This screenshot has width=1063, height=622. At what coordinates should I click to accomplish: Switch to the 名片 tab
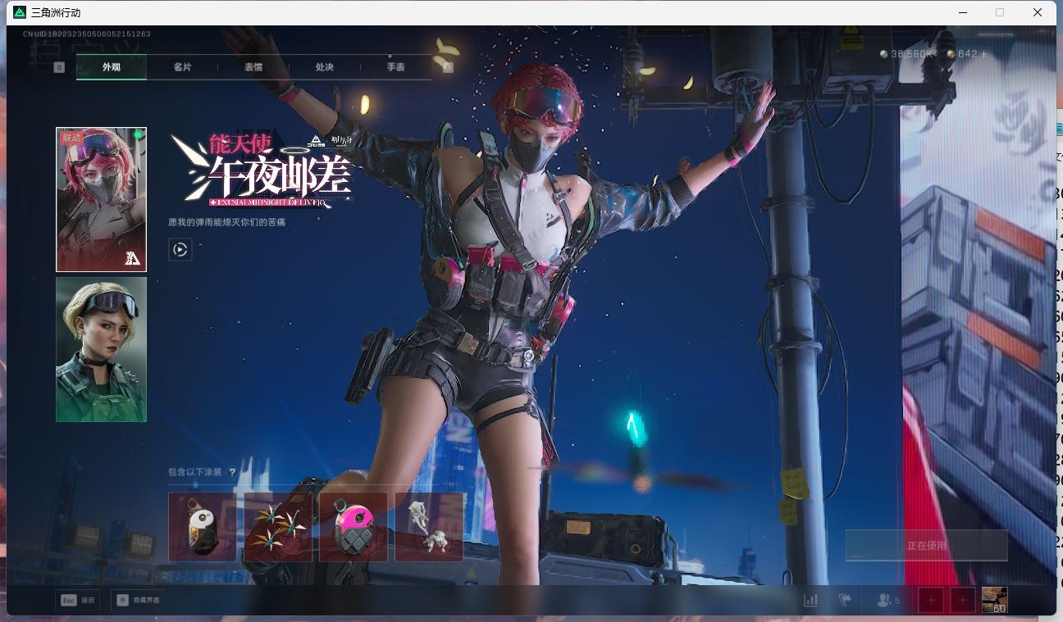pos(182,67)
